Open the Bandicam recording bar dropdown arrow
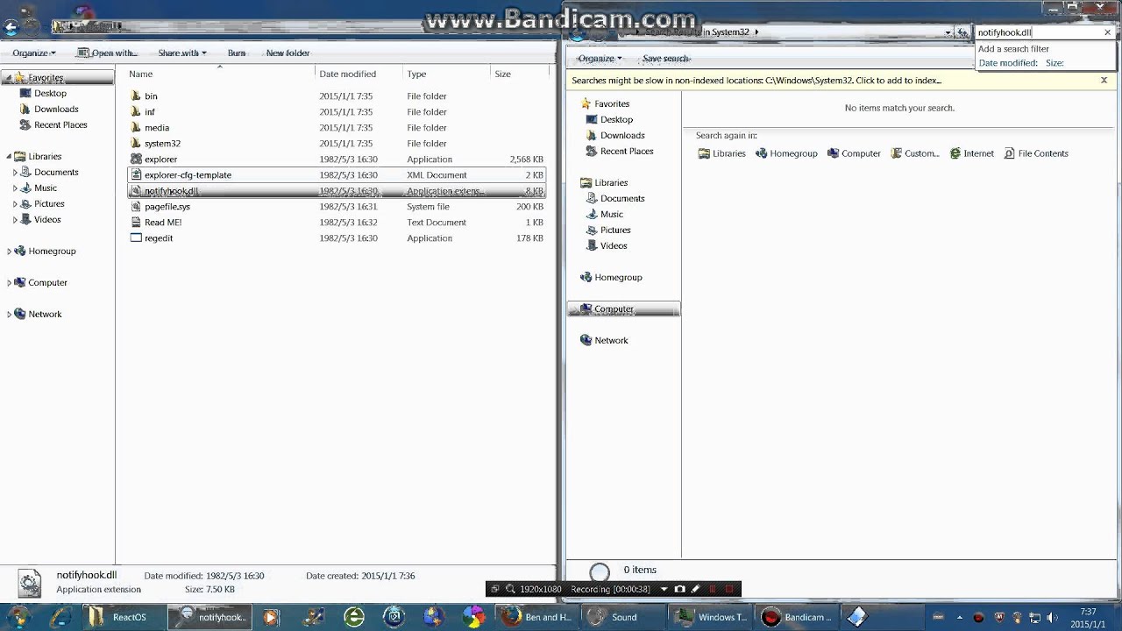 coord(664,589)
